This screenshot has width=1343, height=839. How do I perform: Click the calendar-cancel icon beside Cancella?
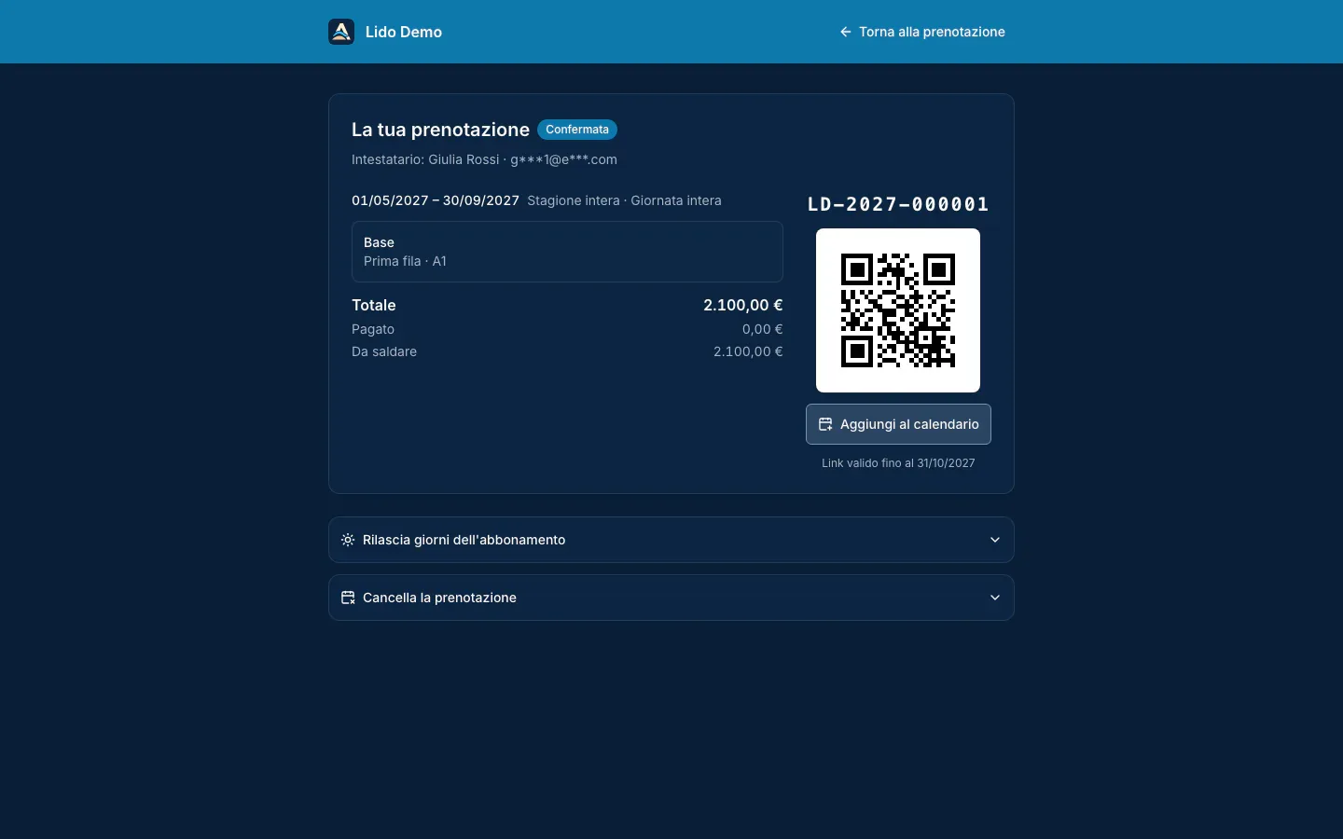[348, 598]
